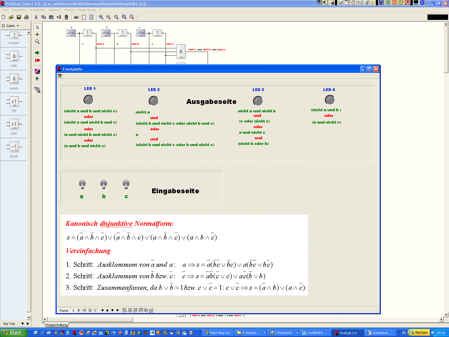Open a project with the folder icon
449x337 pixels.
[x=11, y=17]
